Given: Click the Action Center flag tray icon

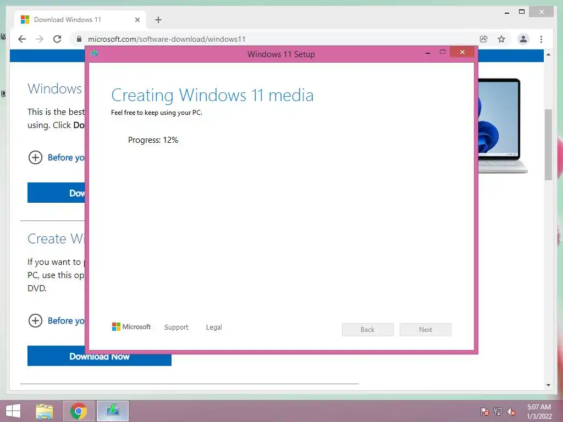Looking at the screenshot, I should (x=485, y=412).
